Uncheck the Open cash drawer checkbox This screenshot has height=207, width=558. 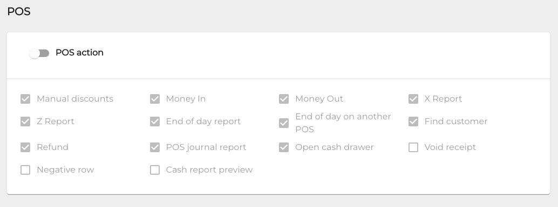click(284, 147)
